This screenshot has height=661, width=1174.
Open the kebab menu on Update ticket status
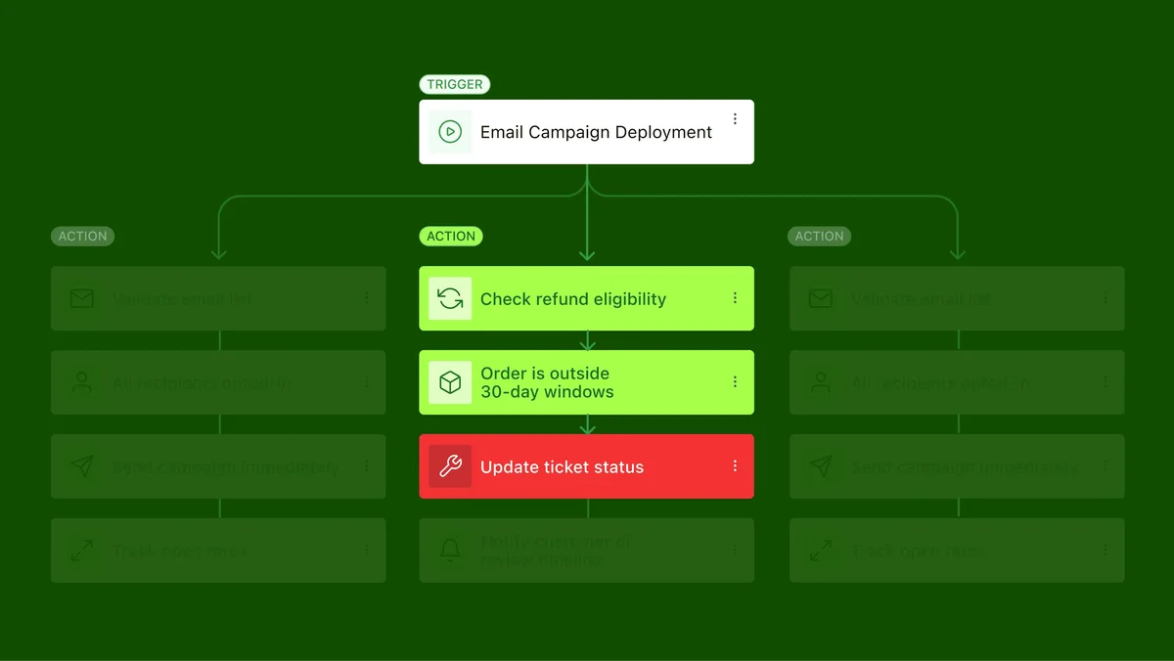(x=735, y=466)
